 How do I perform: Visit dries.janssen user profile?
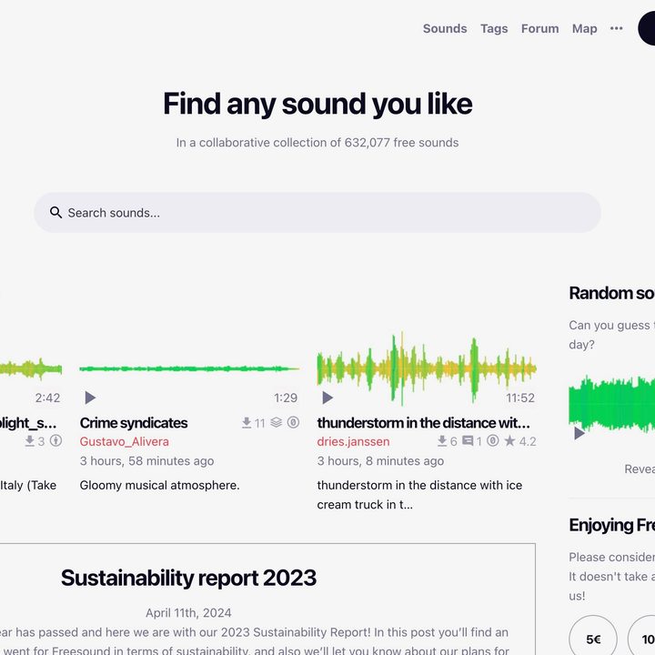click(353, 441)
